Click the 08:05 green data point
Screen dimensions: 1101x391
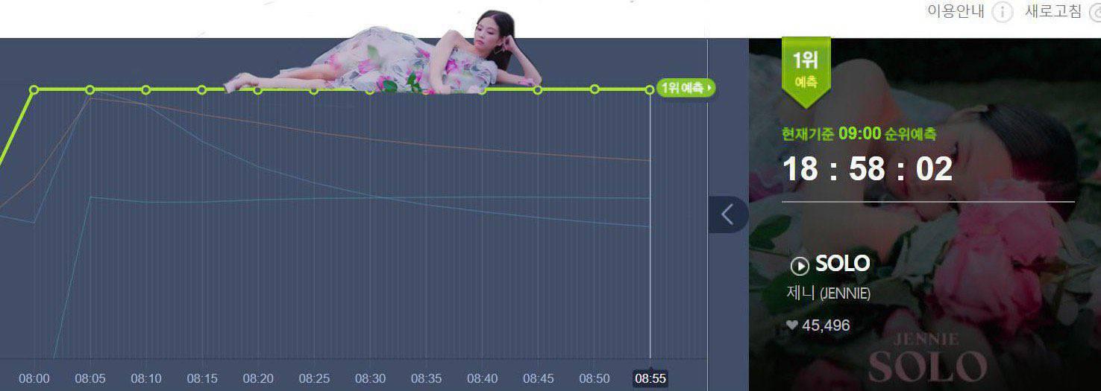click(90, 89)
